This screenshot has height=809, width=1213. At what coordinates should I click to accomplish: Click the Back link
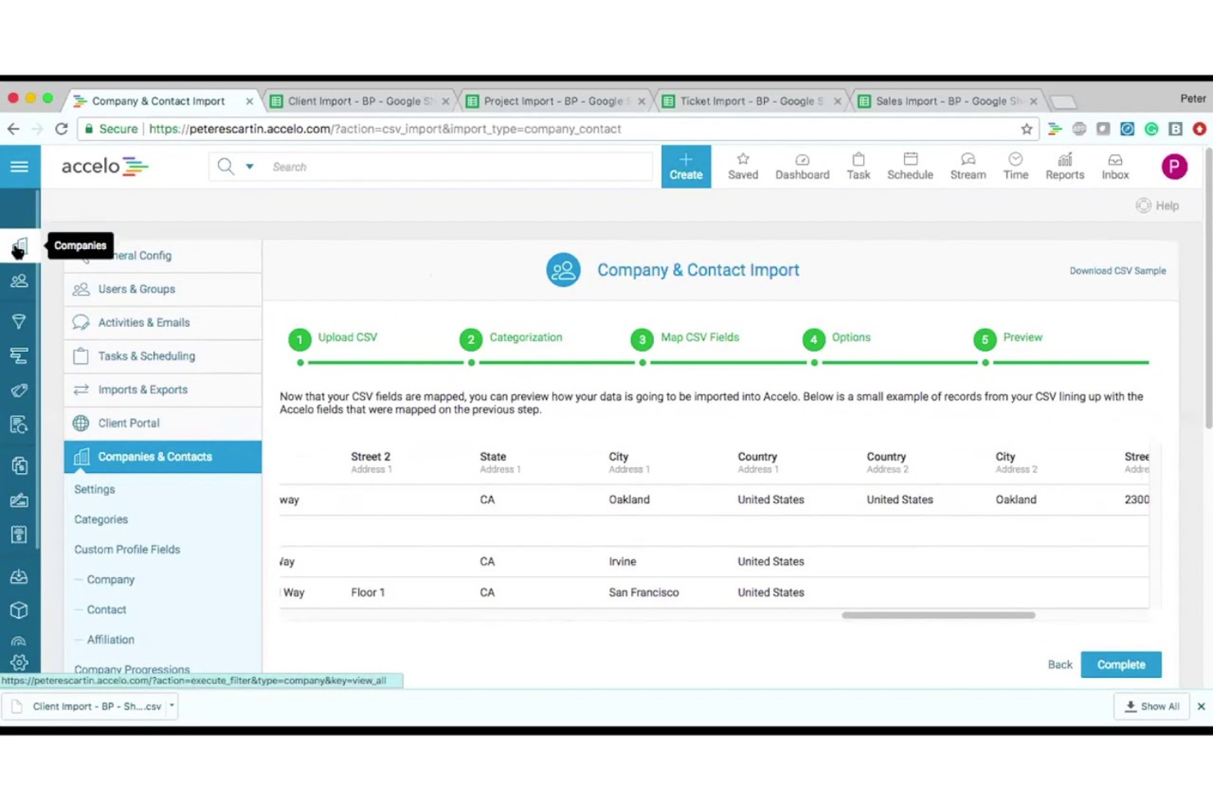point(1060,665)
